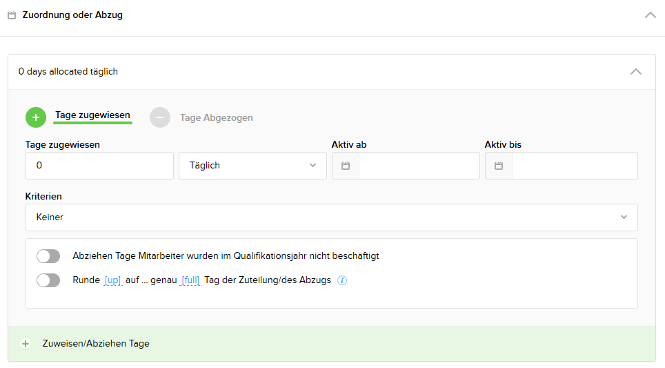The height and width of the screenshot is (368, 665).
Task: Focus the Tage zugewiesen number field
Action: pyautogui.click(x=99, y=166)
